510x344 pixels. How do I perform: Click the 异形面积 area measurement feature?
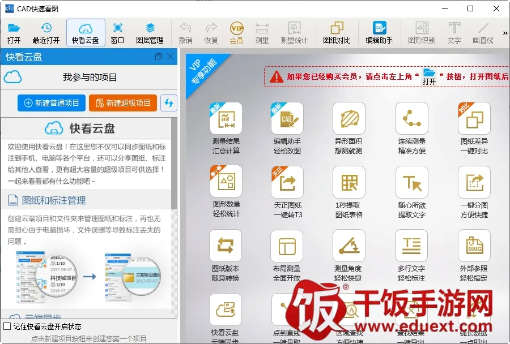[x=348, y=128]
